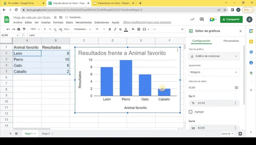
Task: Open the Extensiones menu
Action: point(102,22)
